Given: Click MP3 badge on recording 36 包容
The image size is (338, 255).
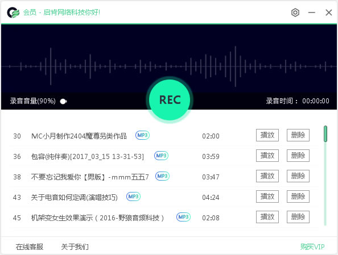Looking at the screenshot, I should point(161,156).
